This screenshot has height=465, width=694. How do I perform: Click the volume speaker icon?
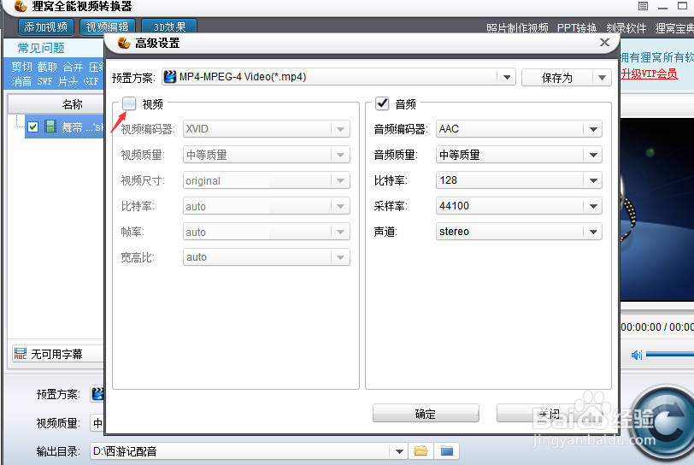point(637,355)
